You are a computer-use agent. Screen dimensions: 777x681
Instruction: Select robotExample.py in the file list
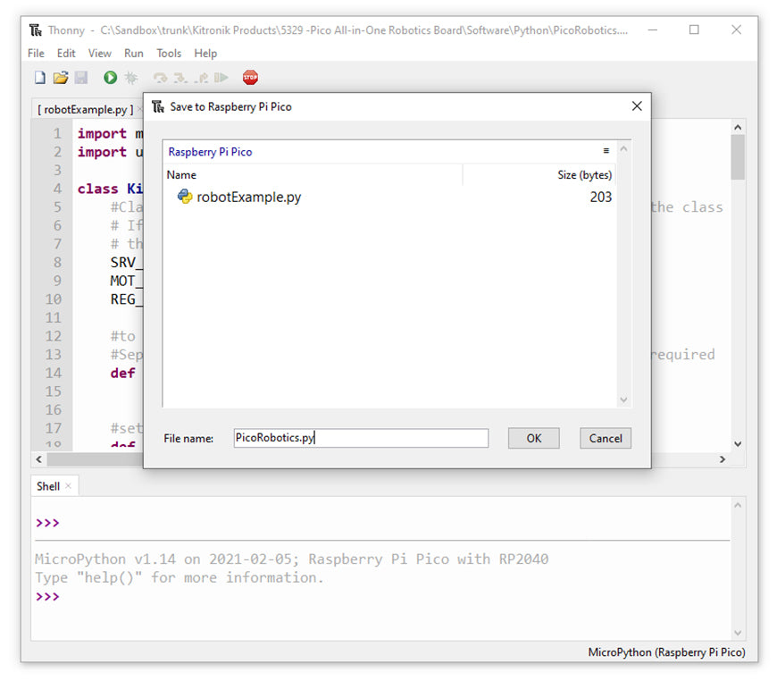tap(248, 197)
